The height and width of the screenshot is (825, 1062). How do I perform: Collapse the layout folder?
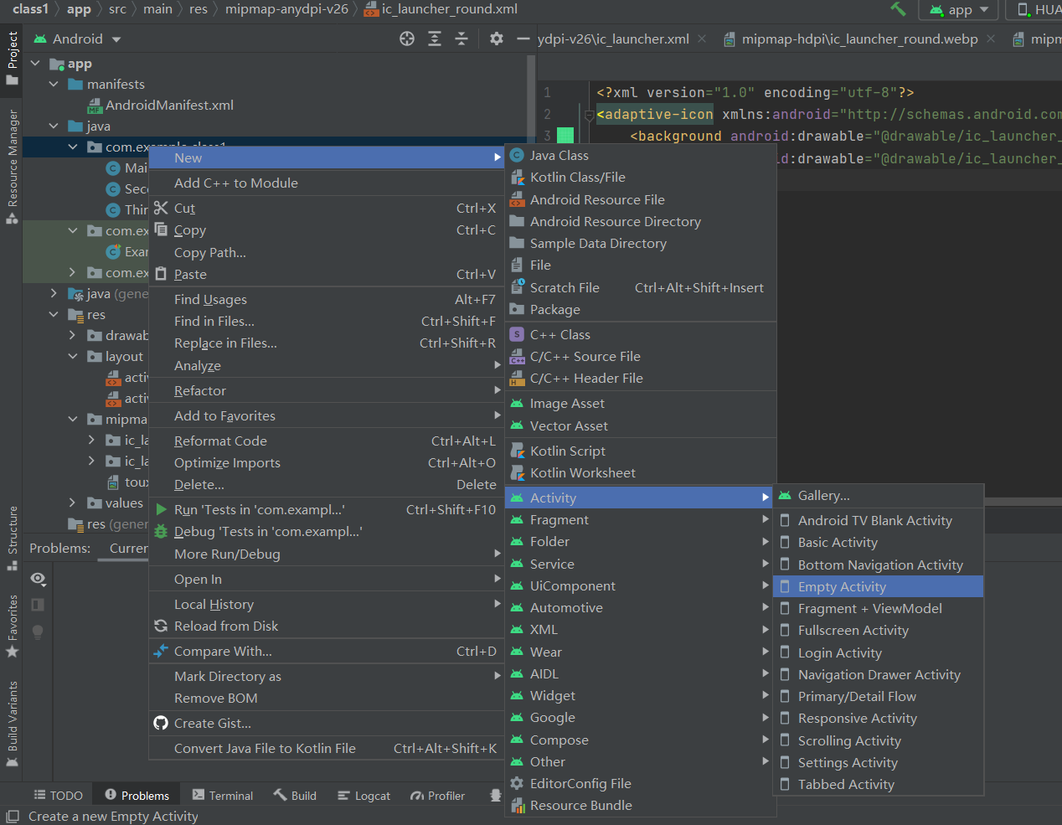pos(72,357)
